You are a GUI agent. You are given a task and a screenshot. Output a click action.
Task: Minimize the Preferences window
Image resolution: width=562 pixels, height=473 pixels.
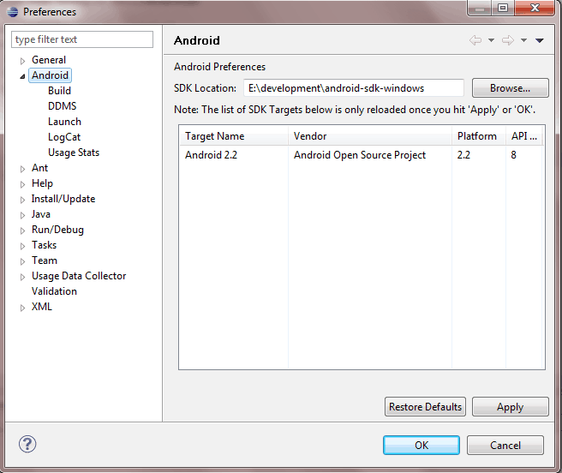(480, 8)
